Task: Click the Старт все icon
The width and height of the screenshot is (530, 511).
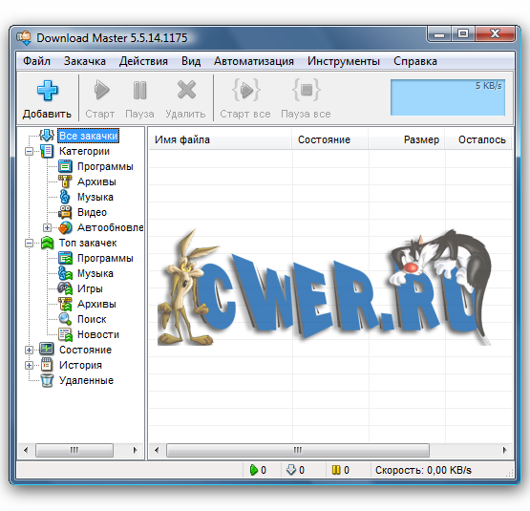Action: [246, 90]
